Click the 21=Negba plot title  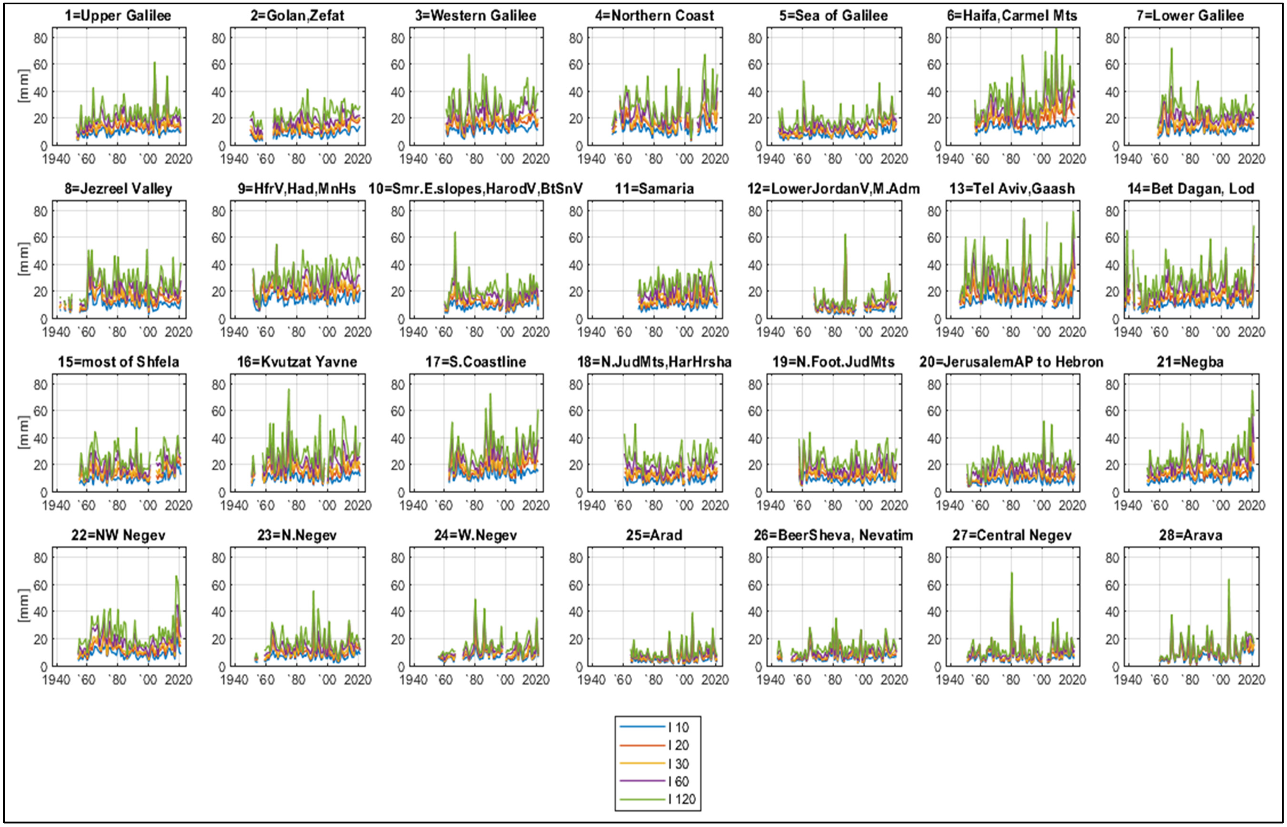[x=1190, y=362]
